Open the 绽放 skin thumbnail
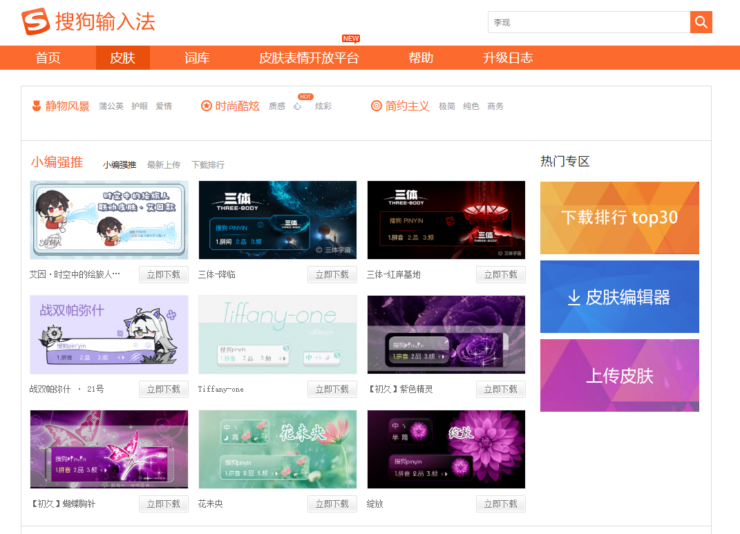 pyautogui.click(x=446, y=450)
